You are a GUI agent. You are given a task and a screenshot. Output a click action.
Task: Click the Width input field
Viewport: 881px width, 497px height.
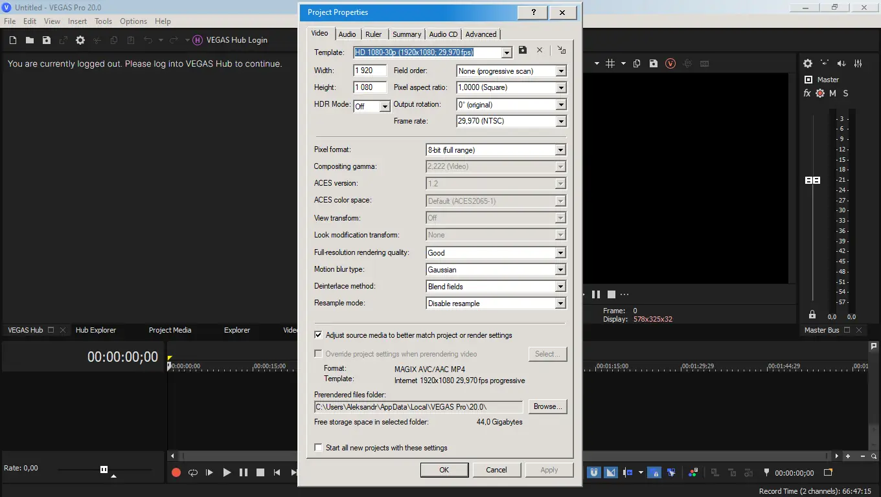370,71
